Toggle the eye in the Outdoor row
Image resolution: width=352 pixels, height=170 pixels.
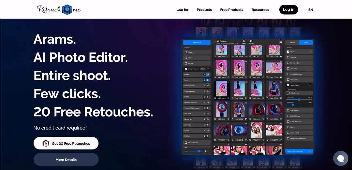208,136
